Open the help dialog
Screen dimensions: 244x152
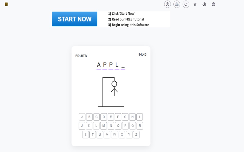point(167,4)
